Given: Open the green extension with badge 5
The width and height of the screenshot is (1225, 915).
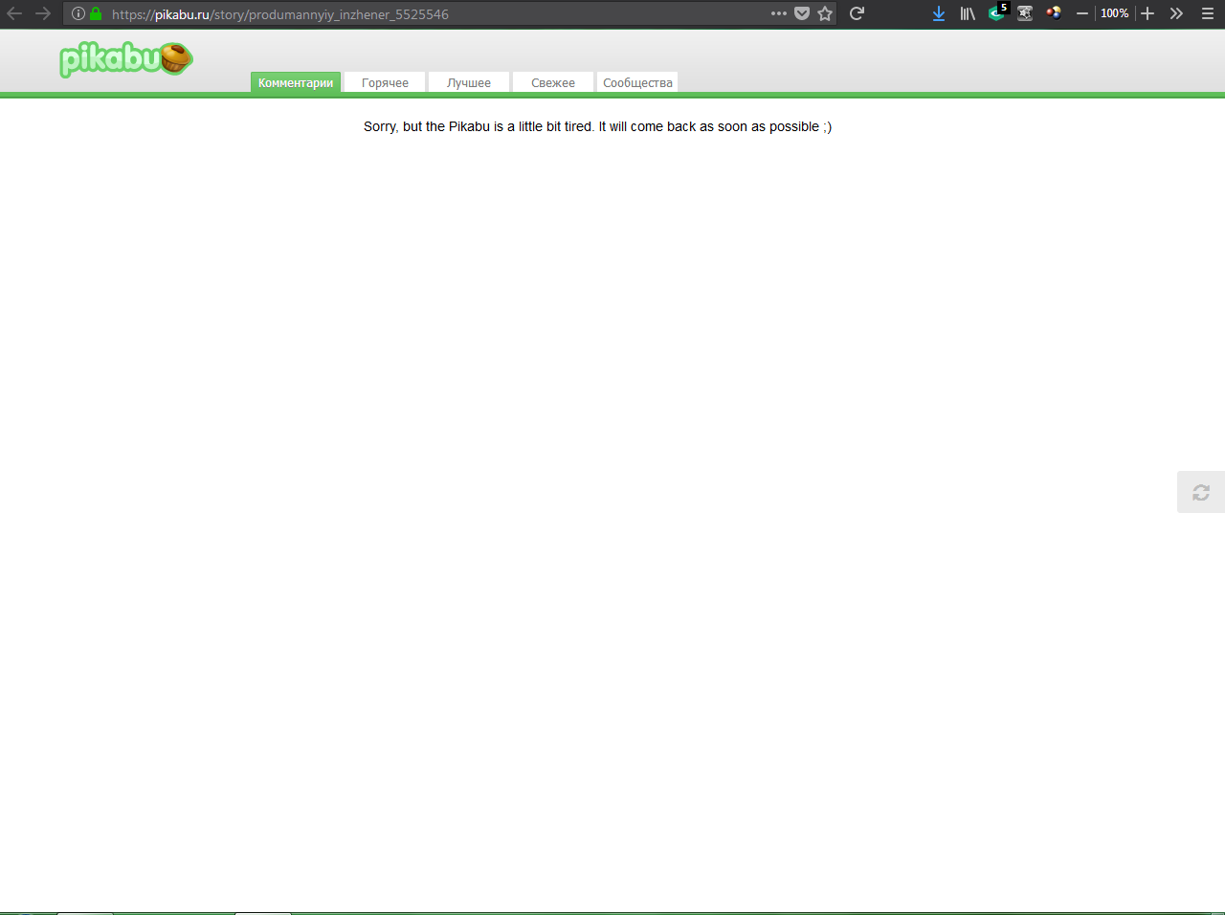Looking at the screenshot, I should point(998,12).
